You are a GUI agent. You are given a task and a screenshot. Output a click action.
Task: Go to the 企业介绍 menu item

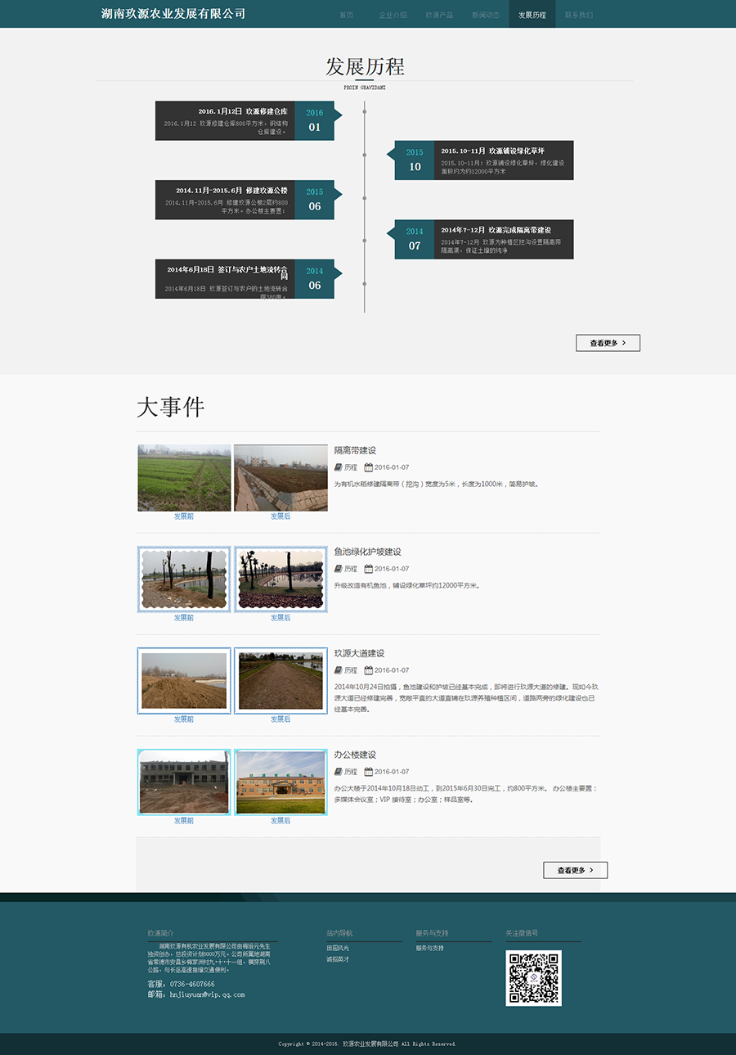tap(393, 15)
